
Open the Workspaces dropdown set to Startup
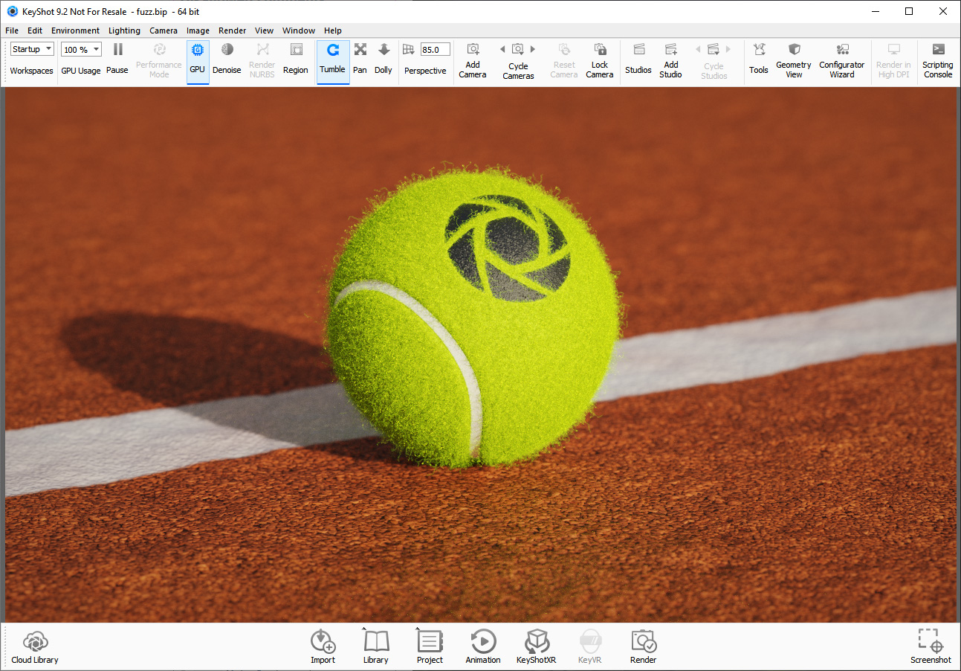click(x=32, y=49)
